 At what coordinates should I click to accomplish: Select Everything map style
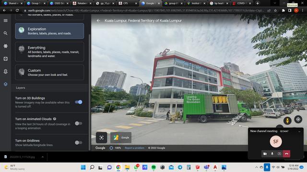click(49, 52)
